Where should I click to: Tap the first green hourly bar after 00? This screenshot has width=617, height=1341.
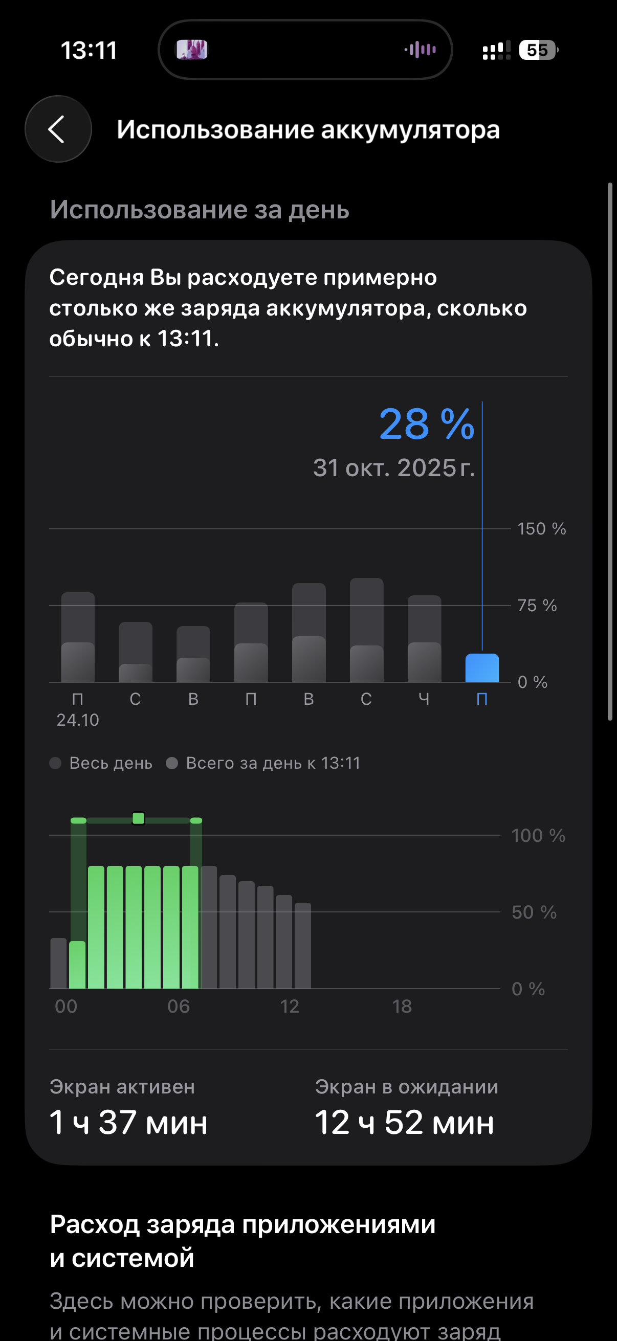point(78,965)
